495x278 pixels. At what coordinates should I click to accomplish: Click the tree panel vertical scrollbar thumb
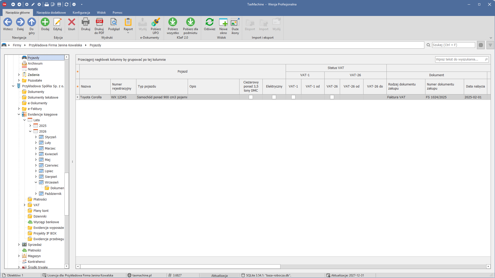[67, 194]
